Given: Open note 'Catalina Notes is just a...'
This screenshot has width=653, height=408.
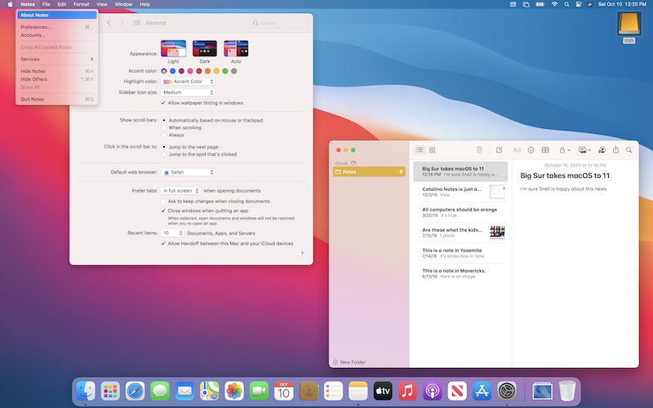Looking at the screenshot, I should (460, 192).
